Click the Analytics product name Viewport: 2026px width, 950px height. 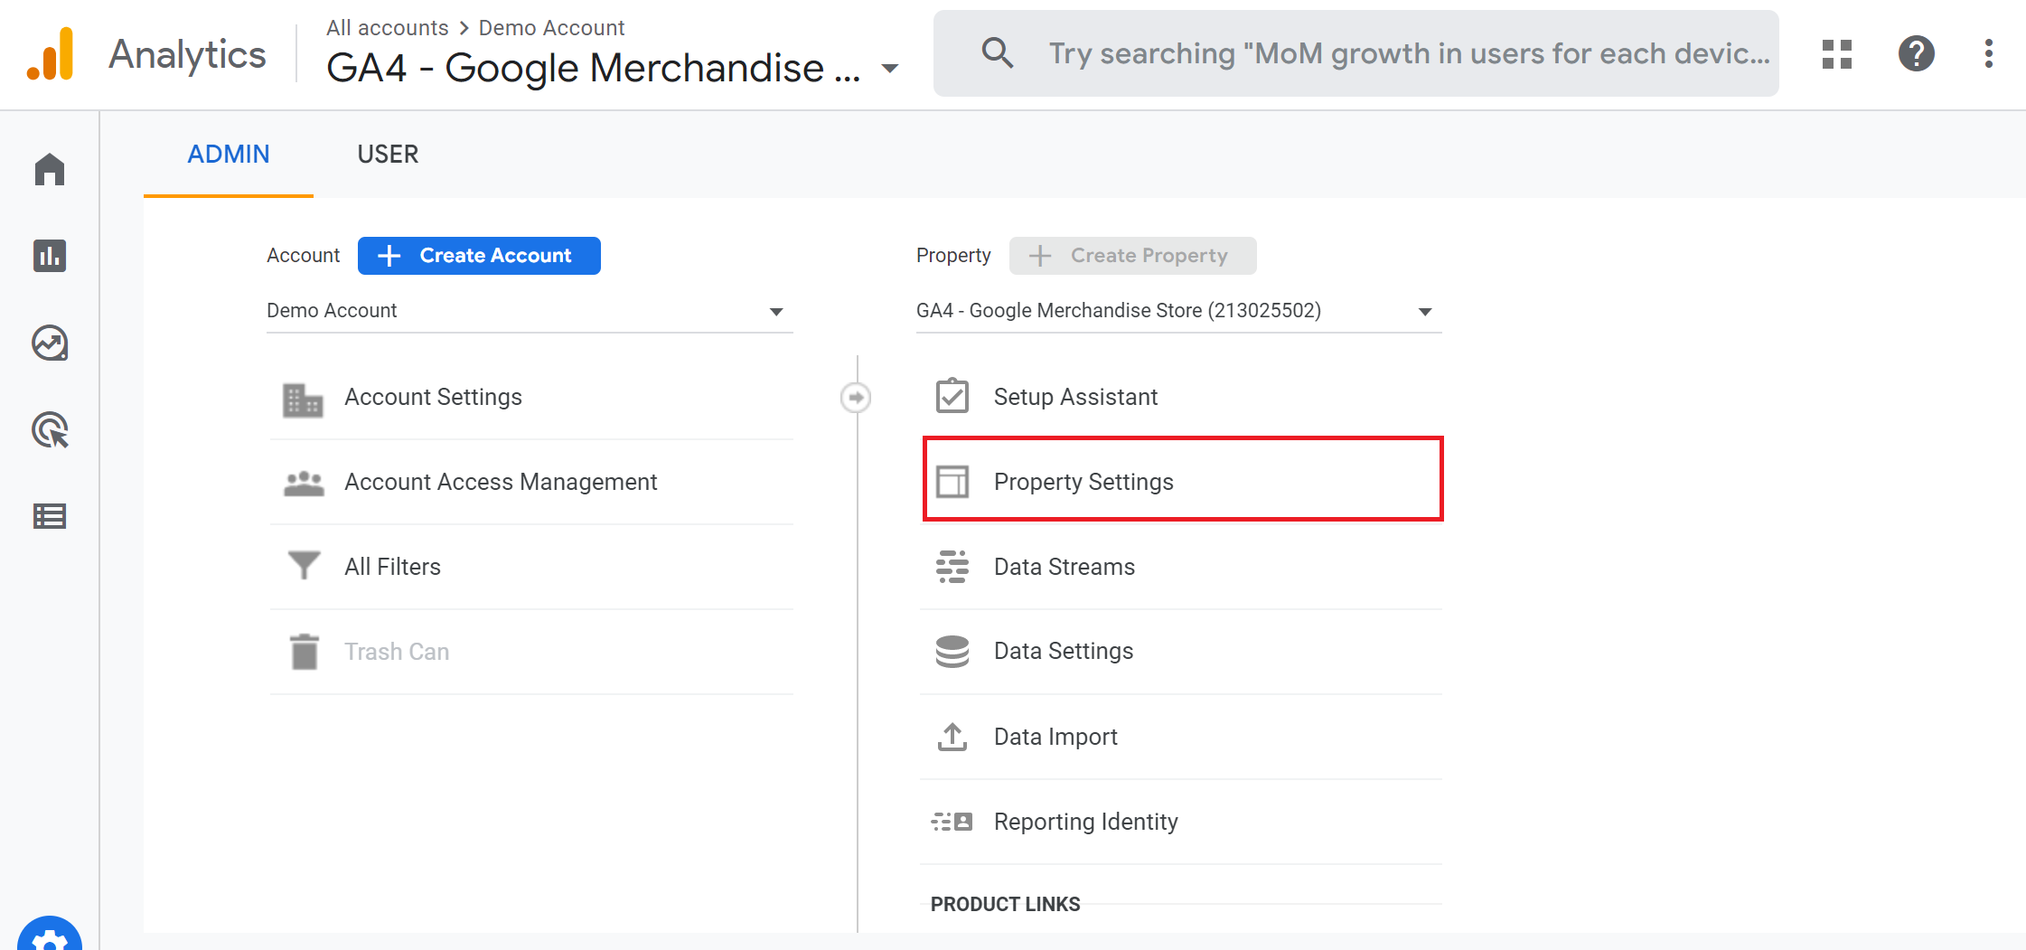[187, 54]
